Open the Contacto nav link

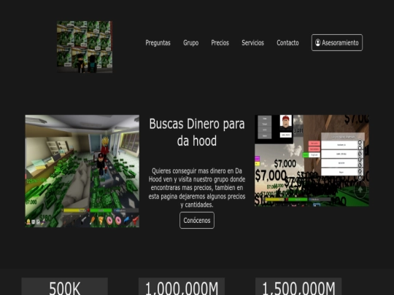pyautogui.click(x=287, y=43)
